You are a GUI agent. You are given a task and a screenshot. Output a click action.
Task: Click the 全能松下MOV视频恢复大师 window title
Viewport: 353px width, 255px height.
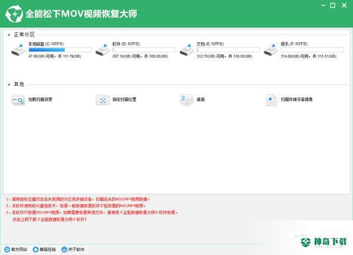[81, 14]
